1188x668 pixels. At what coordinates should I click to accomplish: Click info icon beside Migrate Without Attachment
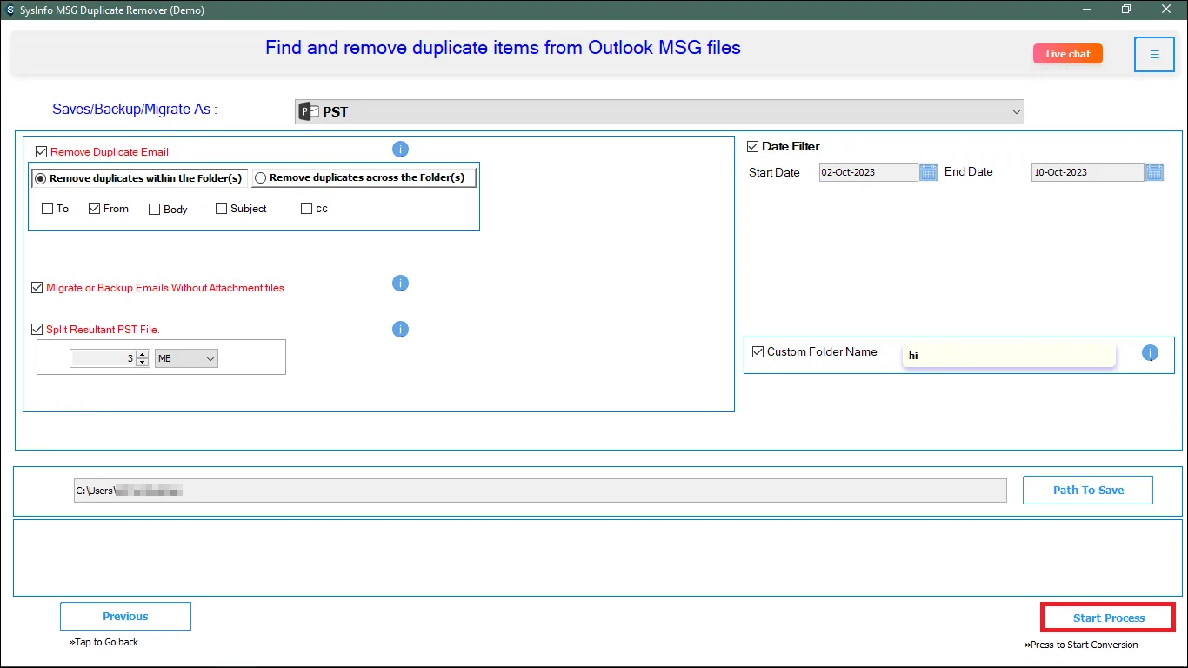(x=400, y=284)
